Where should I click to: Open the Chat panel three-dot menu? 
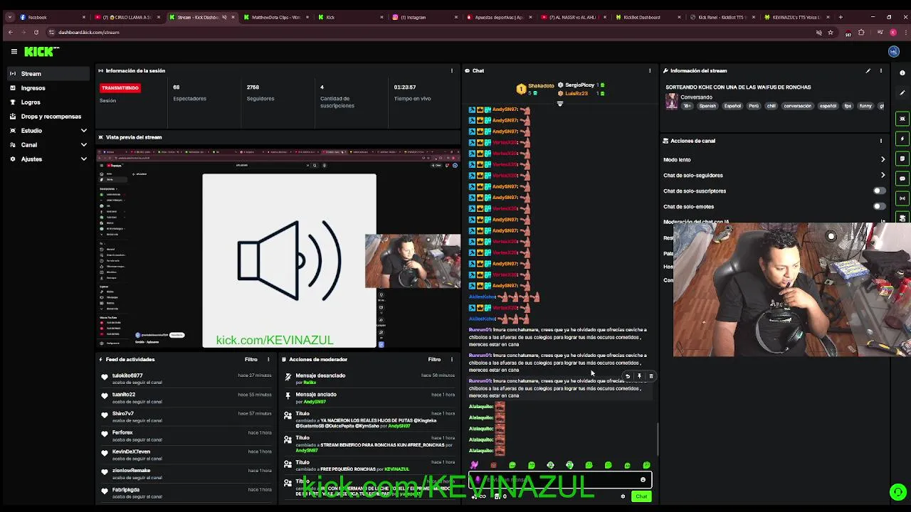[649, 70]
